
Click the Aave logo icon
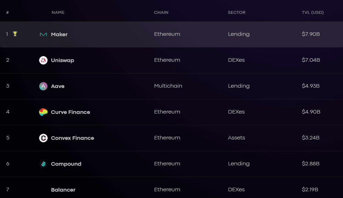point(43,86)
